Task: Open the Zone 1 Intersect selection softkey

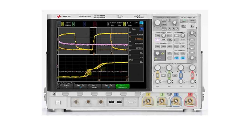Action: [94, 86]
